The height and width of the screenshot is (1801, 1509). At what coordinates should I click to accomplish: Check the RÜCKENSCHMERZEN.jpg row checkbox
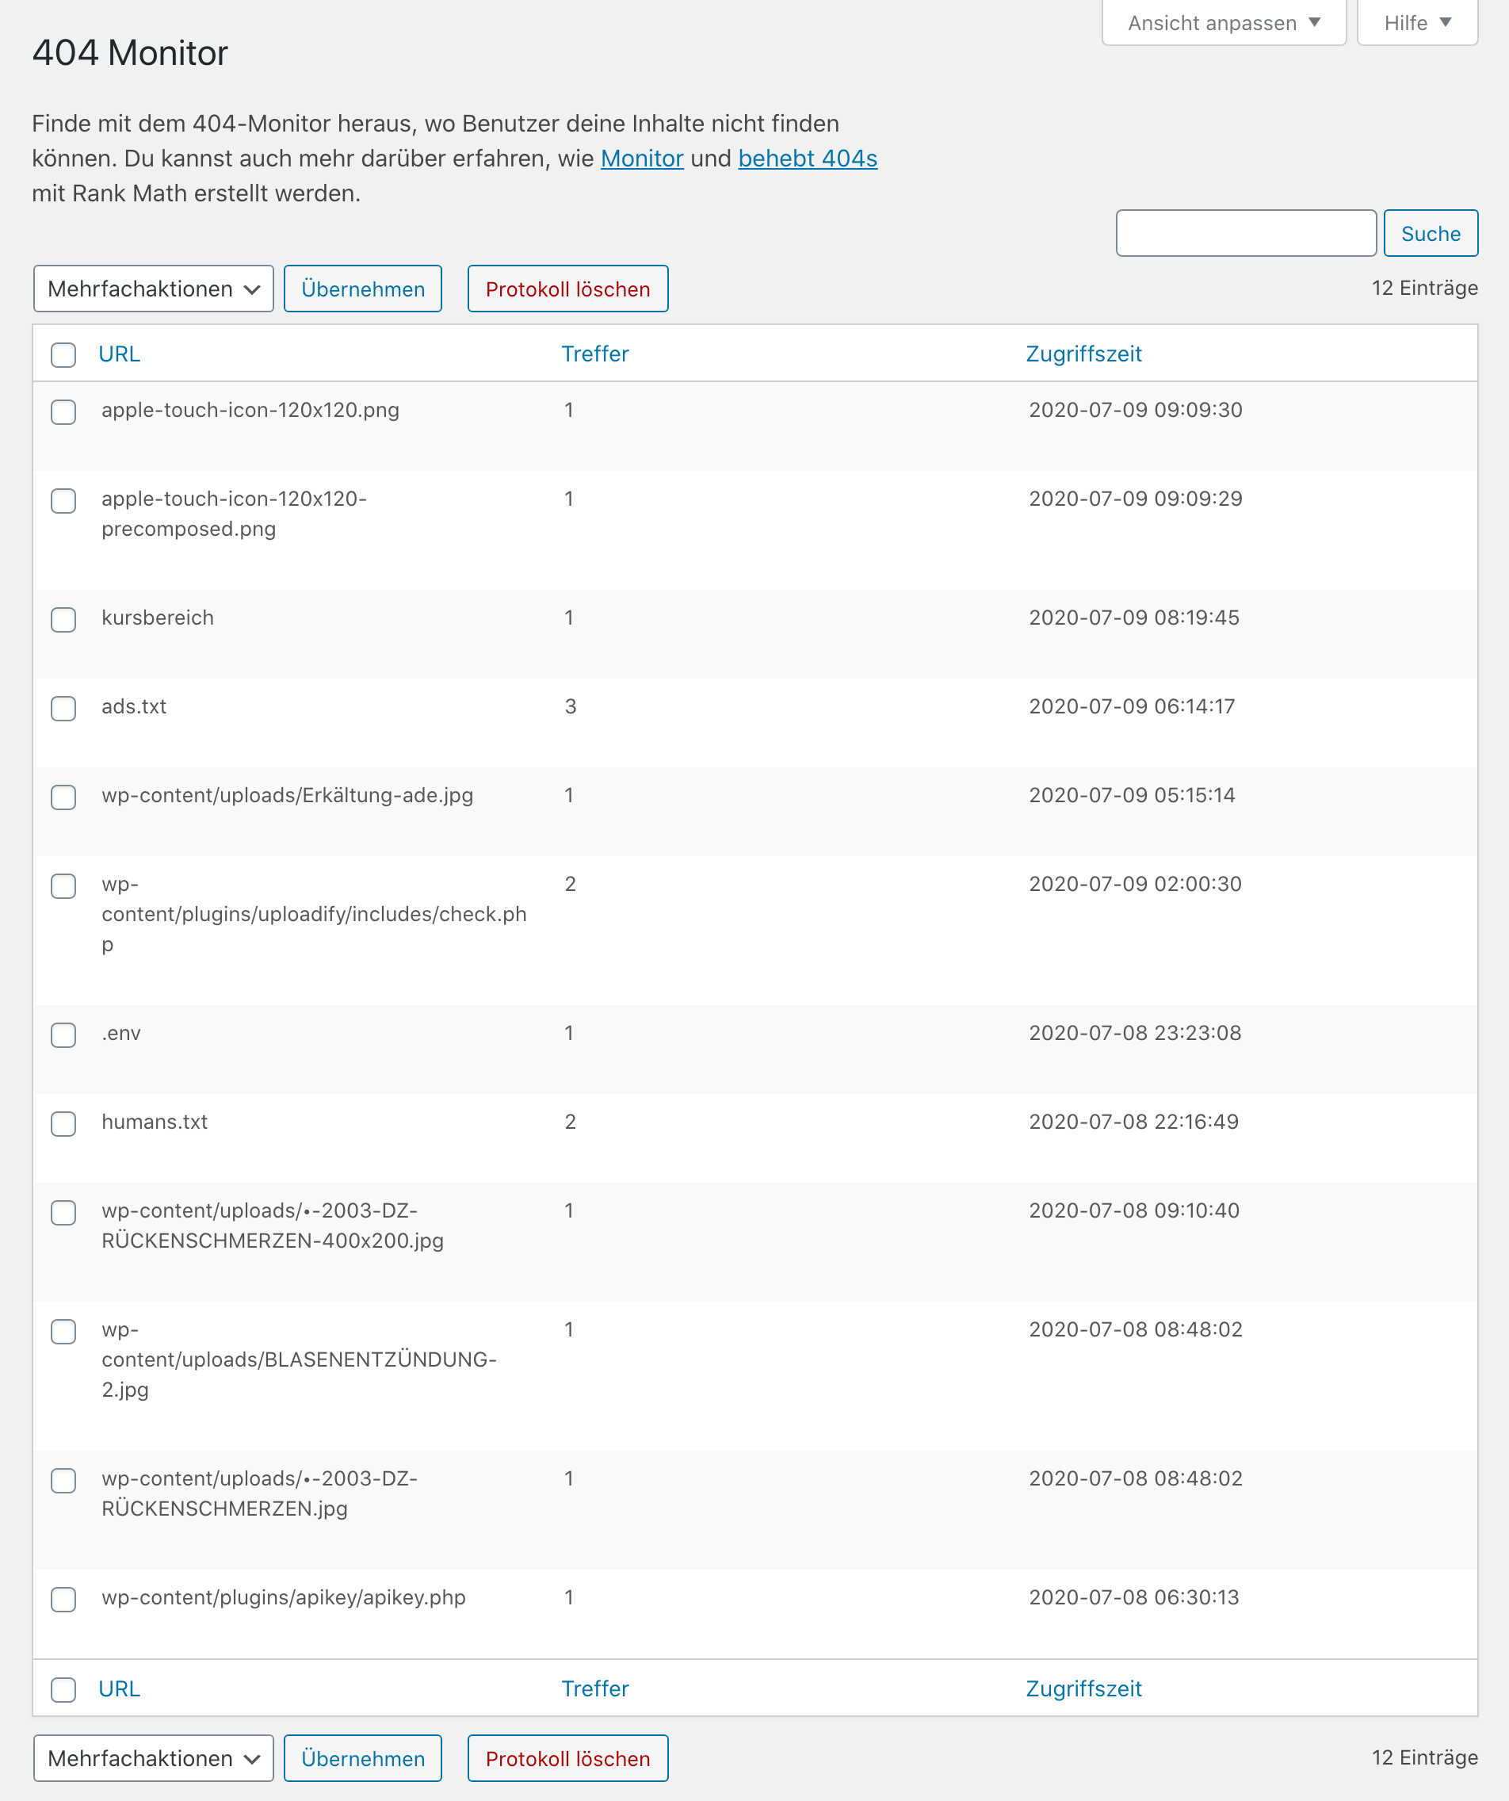coord(63,1480)
